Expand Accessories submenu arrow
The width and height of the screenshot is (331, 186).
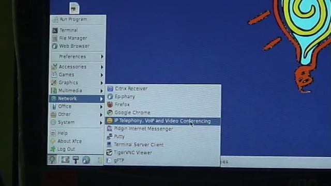point(102,67)
